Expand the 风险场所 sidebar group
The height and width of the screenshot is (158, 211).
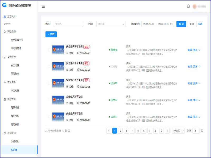pyautogui.click(x=11, y=31)
